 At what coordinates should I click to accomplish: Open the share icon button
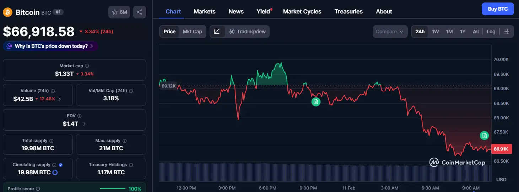click(x=140, y=12)
